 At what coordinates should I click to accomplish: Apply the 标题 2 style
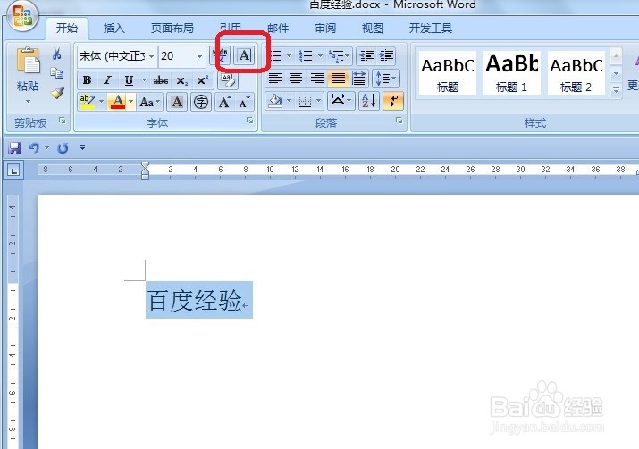point(576,73)
